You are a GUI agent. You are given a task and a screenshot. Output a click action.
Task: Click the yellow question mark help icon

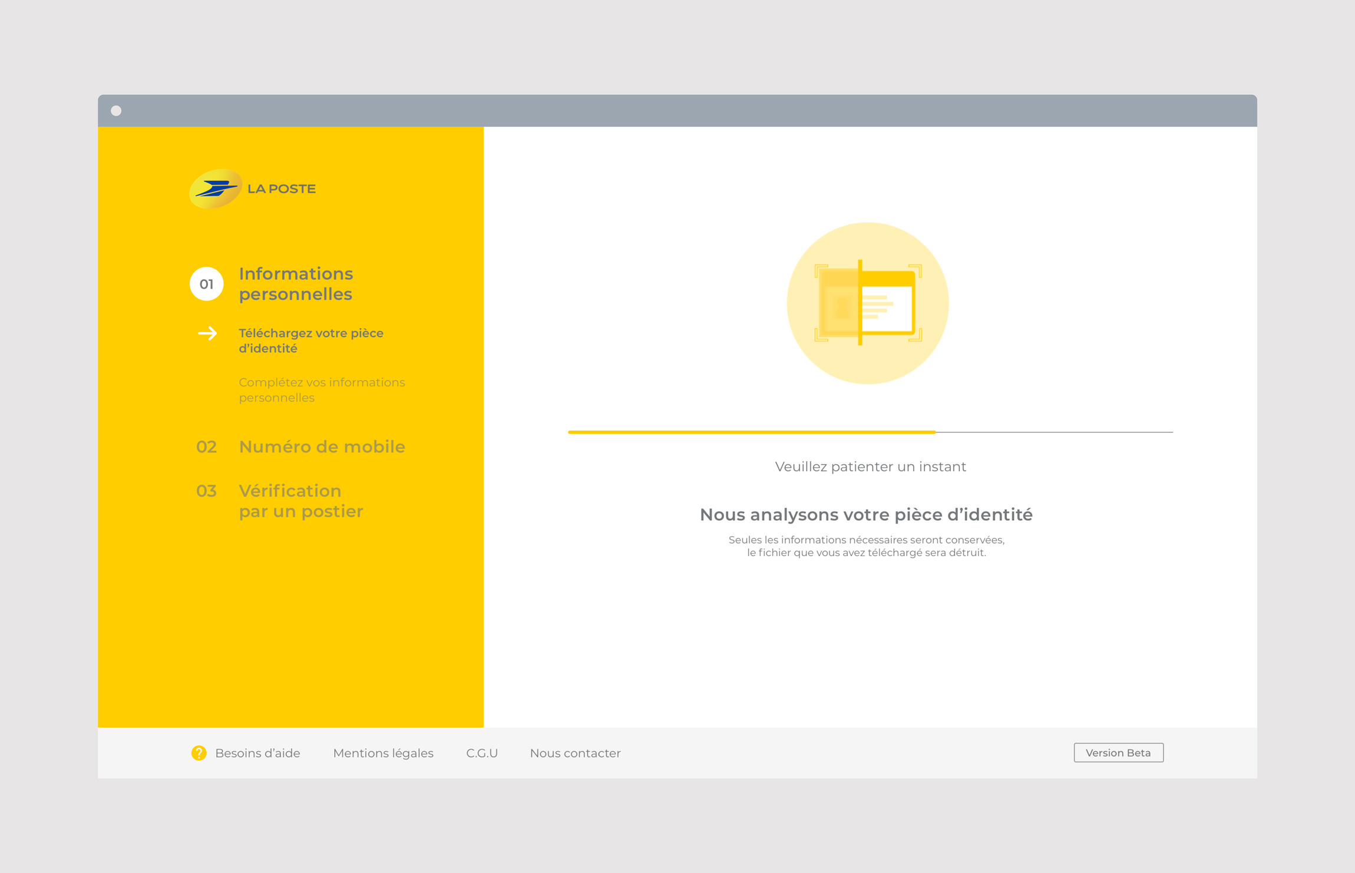199,753
